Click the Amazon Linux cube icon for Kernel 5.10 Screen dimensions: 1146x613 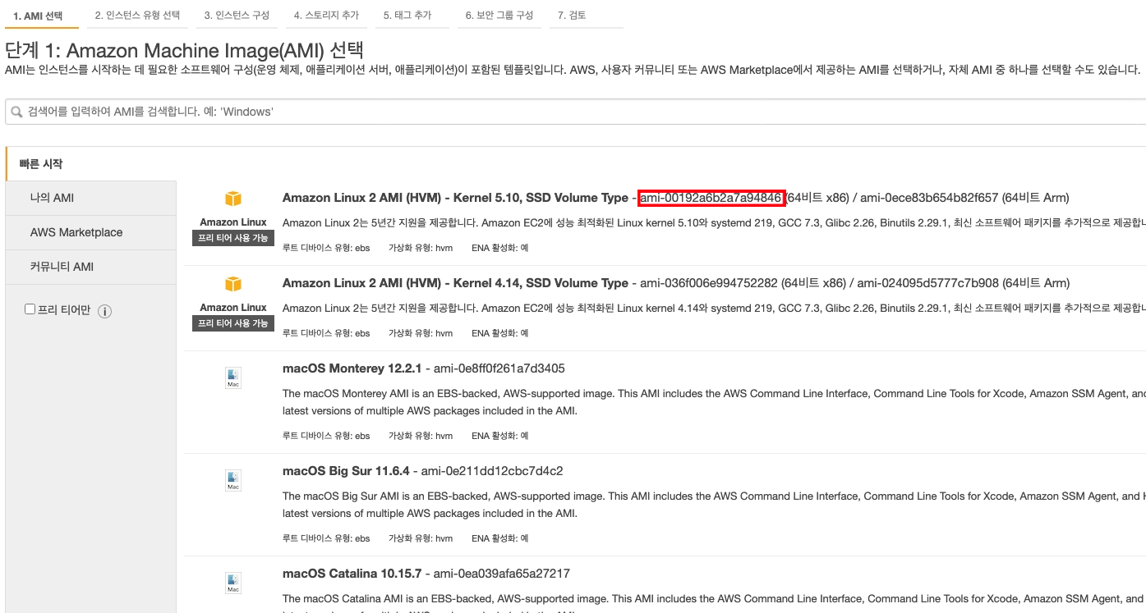233,199
